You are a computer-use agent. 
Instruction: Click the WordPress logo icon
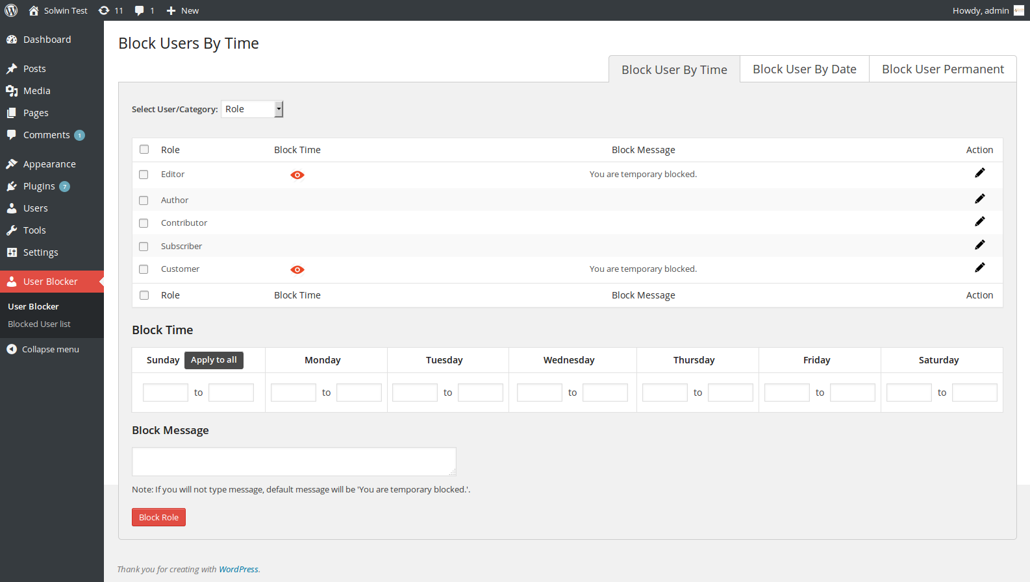point(11,10)
